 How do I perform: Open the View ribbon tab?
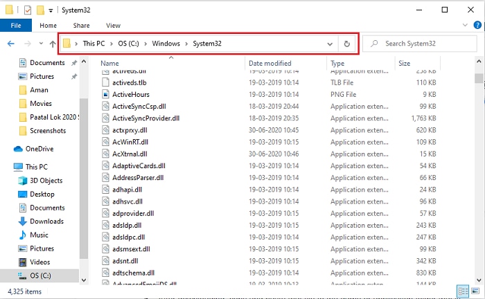point(113,26)
